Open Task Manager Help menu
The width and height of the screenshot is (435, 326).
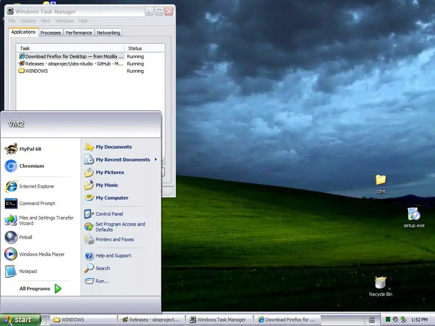pos(83,21)
